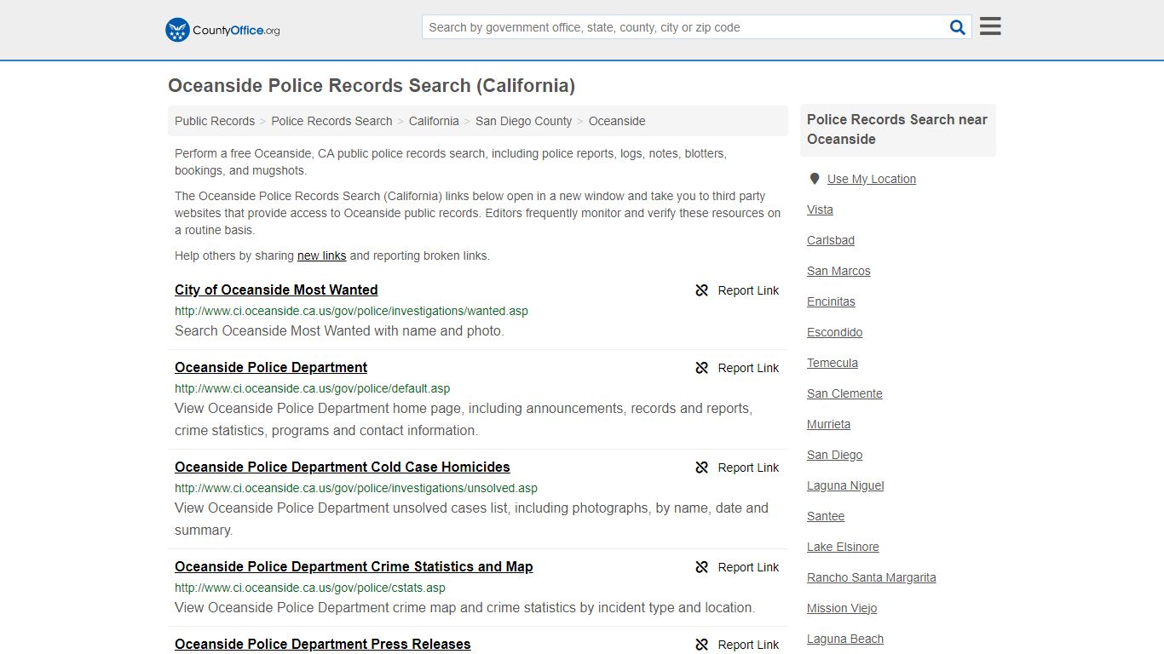Click broken-link icon for Crime Statistics and Map
The width and height of the screenshot is (1164, 654).
(702, 567)
